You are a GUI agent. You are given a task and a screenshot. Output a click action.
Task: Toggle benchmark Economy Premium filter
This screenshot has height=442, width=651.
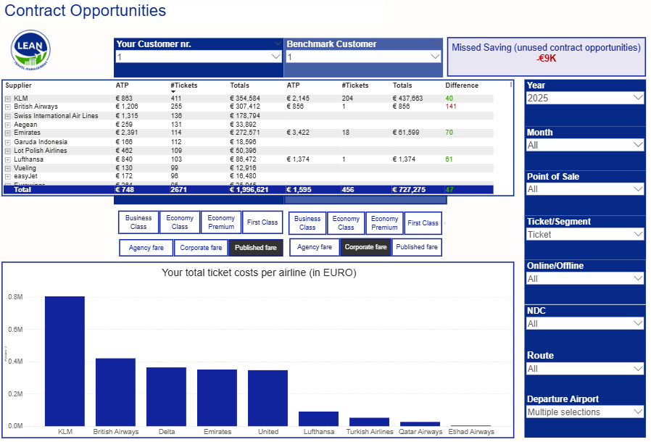pos(384,223)
